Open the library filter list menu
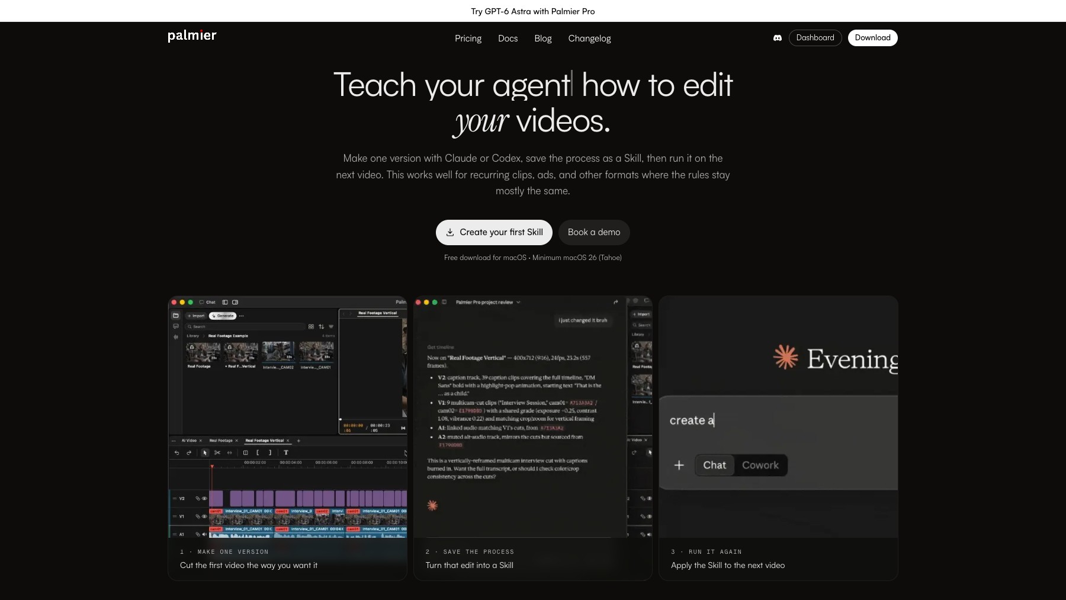The width and height of the screenshot is (1066, 600). pos(331,326)
